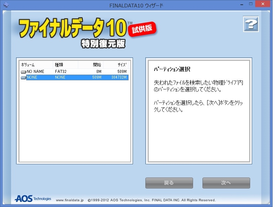
Task: Go back with the 戻る button
Action: coord(169,183)
